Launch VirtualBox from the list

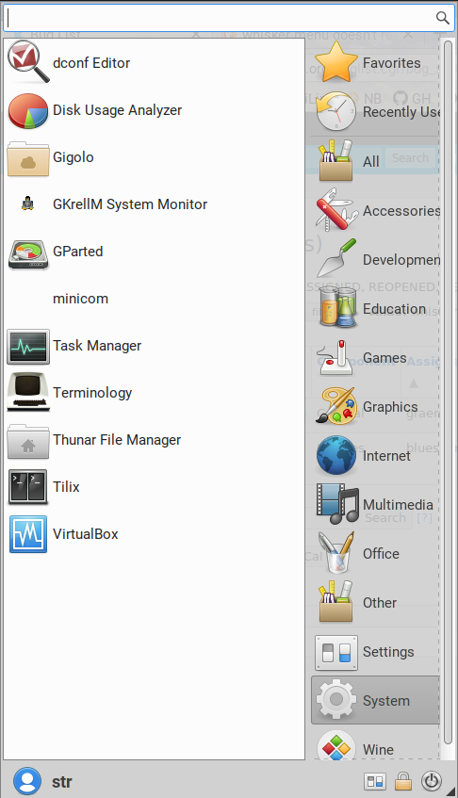pyautogui.click(x=154, y=534)
